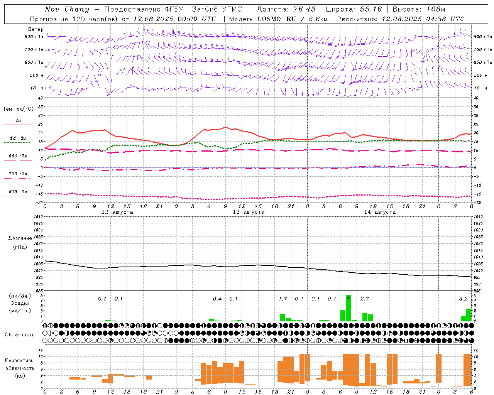Click the "Тем-ра(°C)" temperature panel label
Image resolution: width=494 pixels, height=395 pixels.
[x=18, y=109]
